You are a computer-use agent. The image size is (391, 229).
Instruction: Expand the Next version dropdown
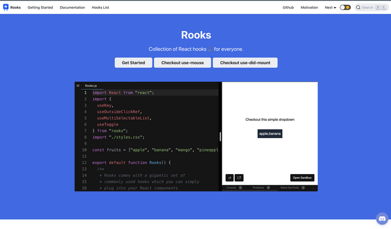pos(331,7)
